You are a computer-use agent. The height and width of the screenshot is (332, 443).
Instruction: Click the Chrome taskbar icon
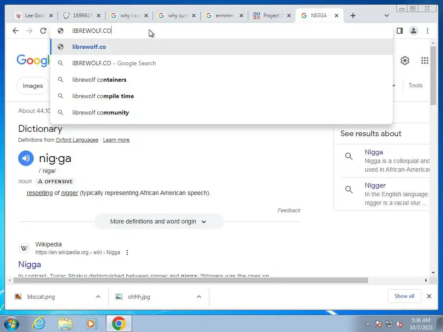(x=119, y=323)
